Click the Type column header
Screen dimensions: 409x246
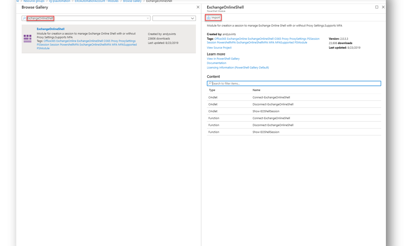pyautogui.click(x=212, y=90)
